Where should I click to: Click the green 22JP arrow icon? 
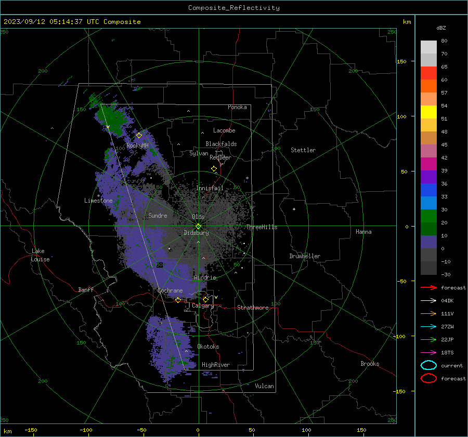coord(428,339)
